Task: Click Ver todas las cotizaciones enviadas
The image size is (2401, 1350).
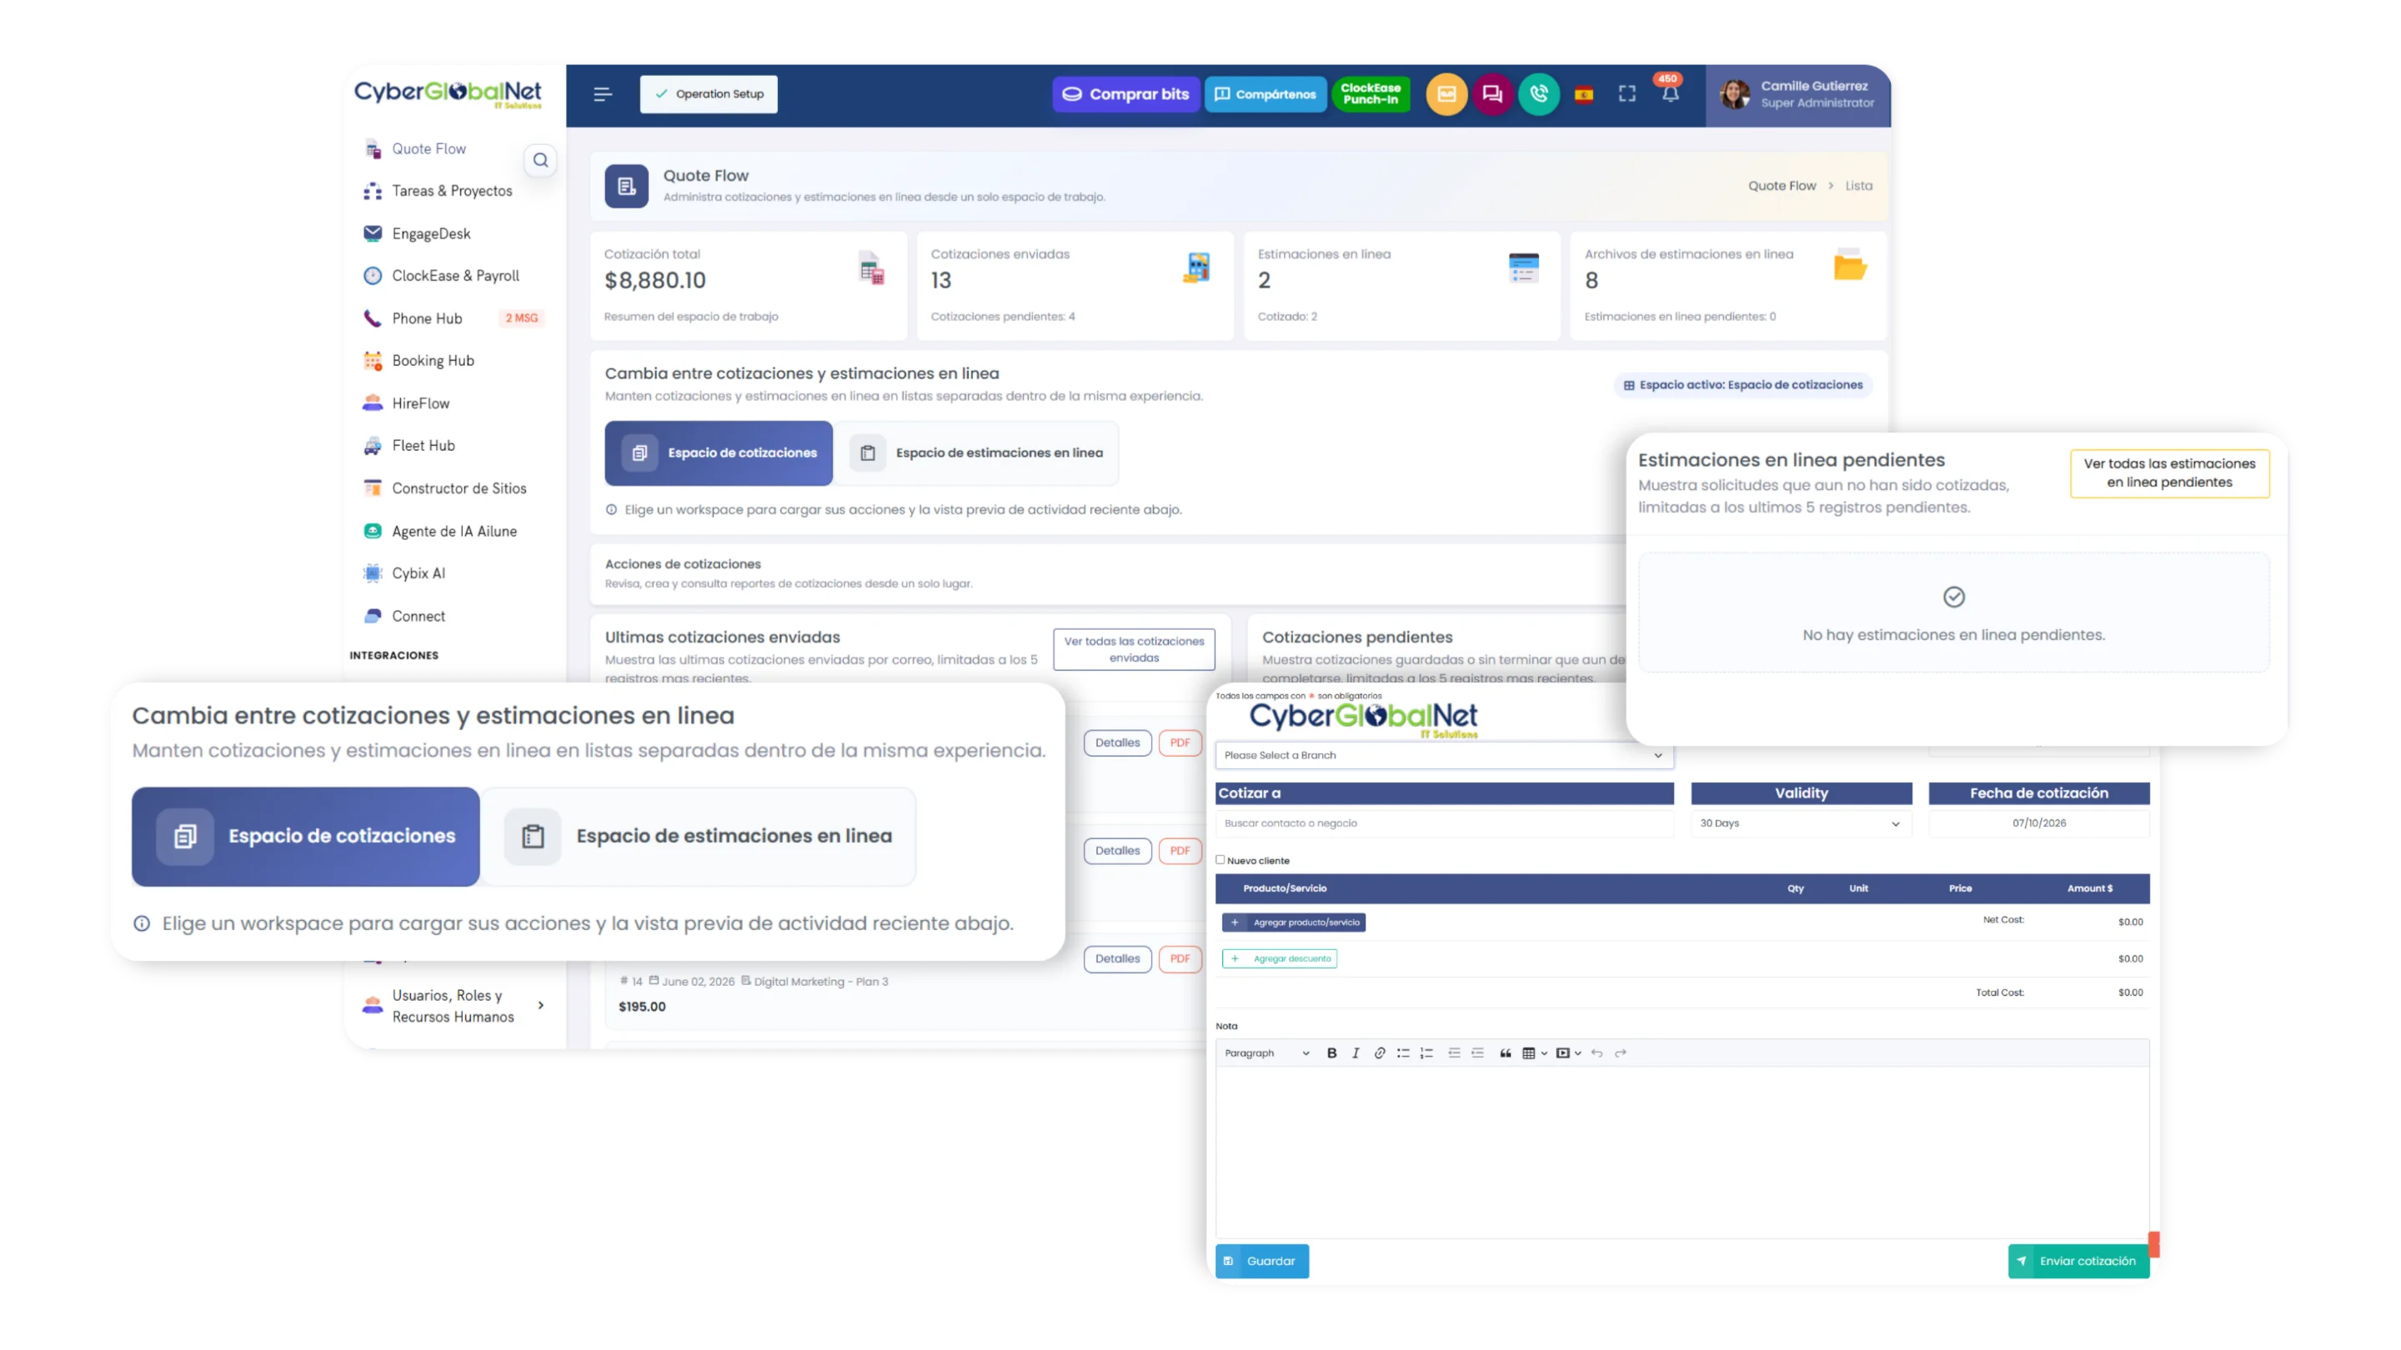Action: (1134, 649)
